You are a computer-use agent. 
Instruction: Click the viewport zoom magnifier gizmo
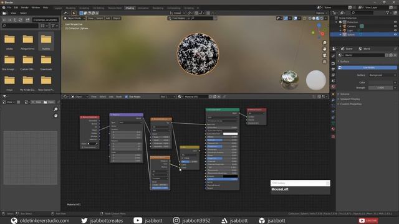click(x=324, y=43)
